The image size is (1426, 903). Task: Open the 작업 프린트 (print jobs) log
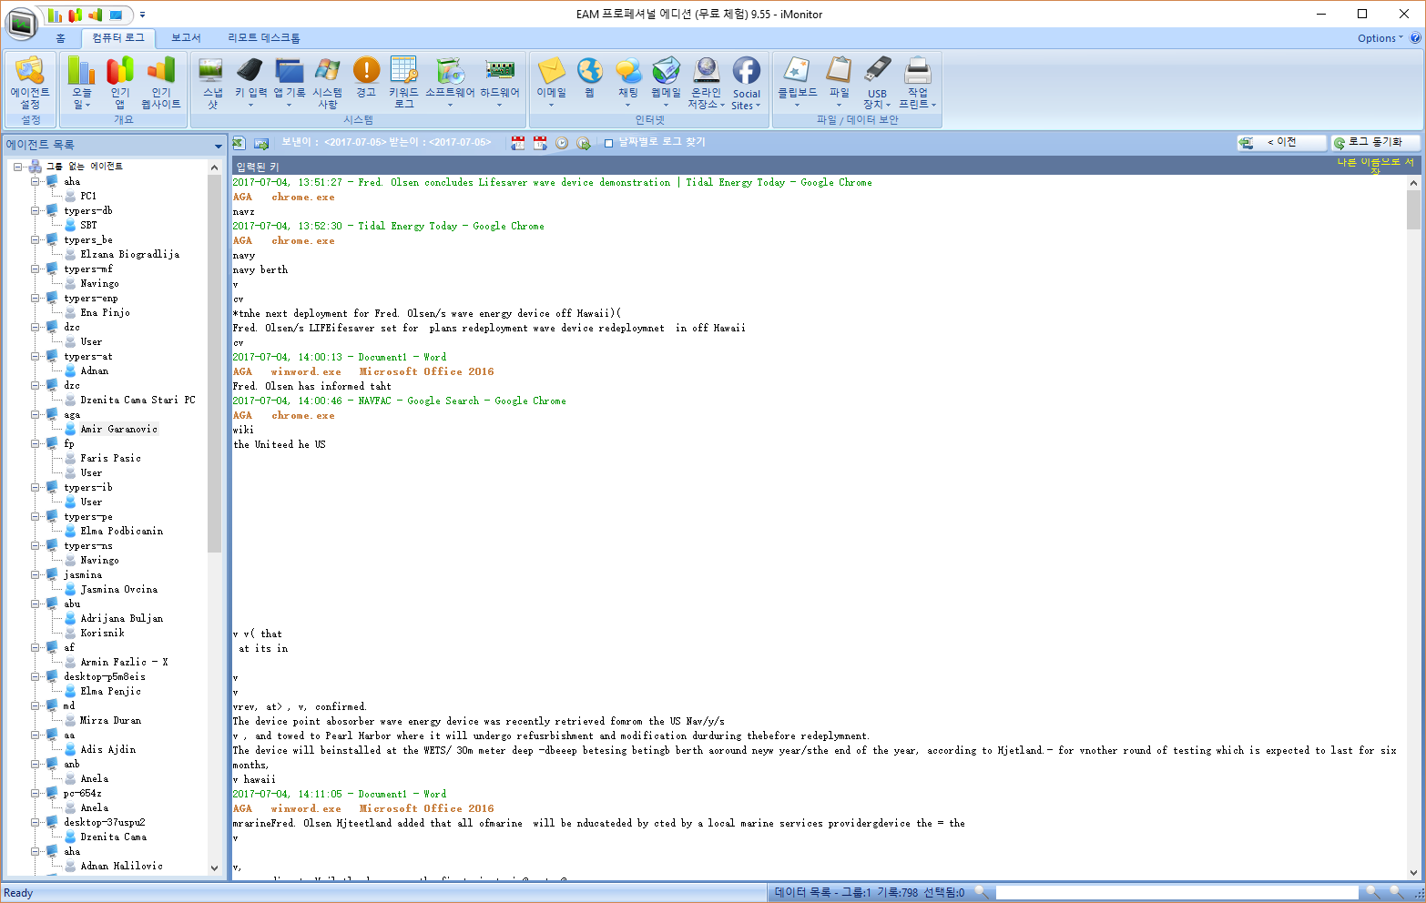(917, 84)
